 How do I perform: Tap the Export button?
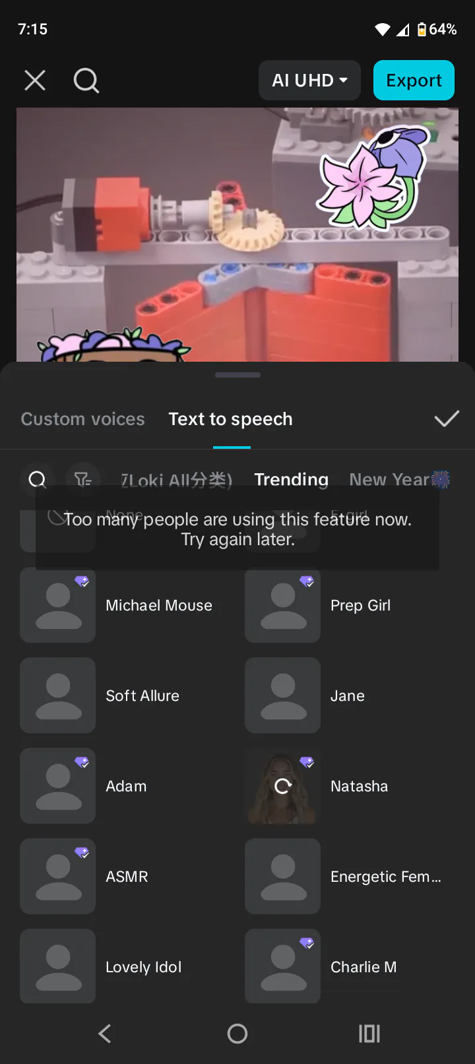pyautogui.click(x=414, y=81)
